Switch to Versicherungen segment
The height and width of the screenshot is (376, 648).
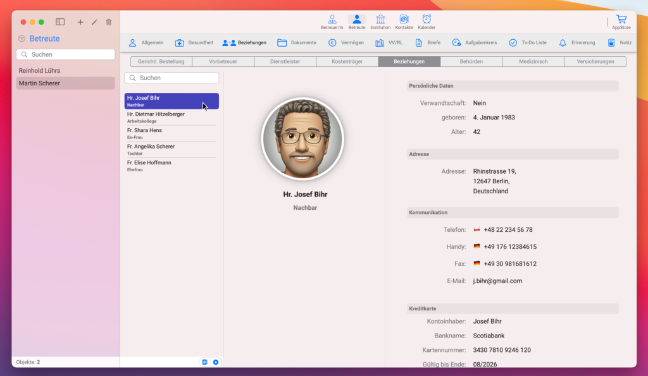click(x=595, y=61)
